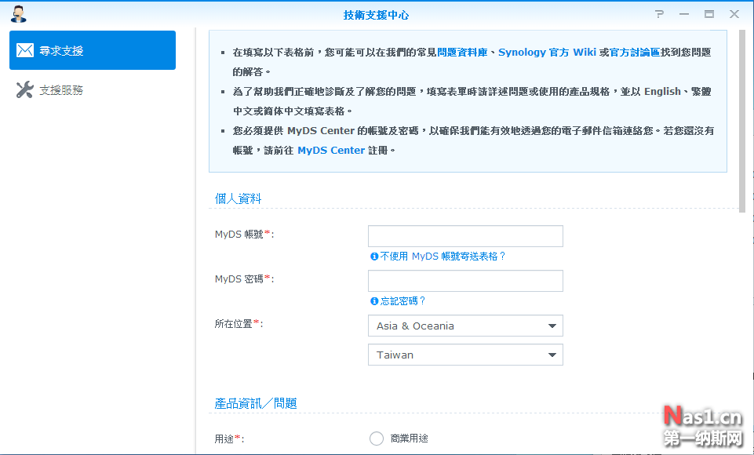
Task: Click the envelope icon beside 尋求支援
Action: 25,50
